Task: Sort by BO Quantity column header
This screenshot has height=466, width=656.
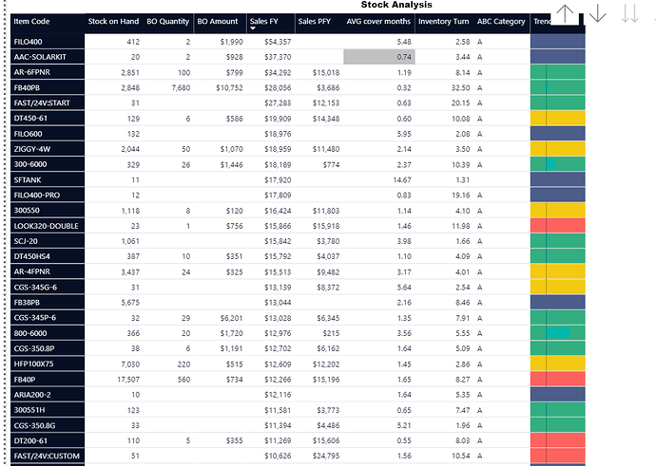Action: pyautogui.click(x=167, y=21)
